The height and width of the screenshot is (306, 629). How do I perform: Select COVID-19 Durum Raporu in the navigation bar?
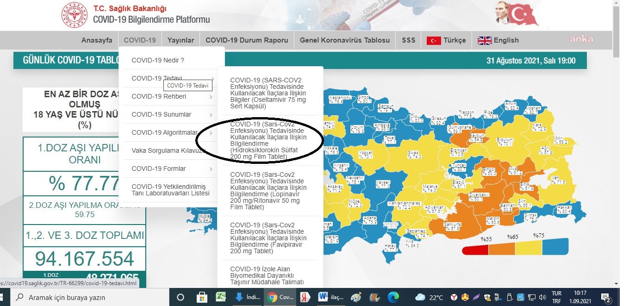click(x=247, y=40)
